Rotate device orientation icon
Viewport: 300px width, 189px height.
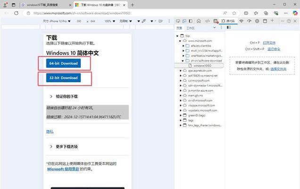160,21
